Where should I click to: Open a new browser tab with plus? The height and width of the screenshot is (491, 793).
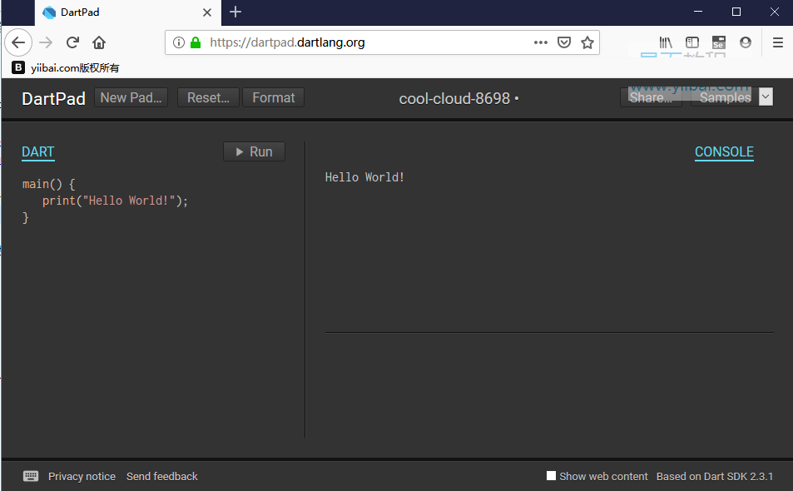235,12
